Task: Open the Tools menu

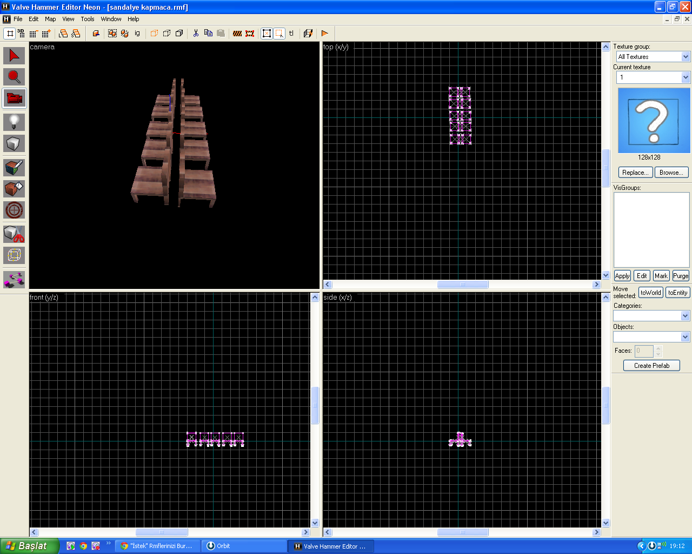Action: (x=88, y=19)
